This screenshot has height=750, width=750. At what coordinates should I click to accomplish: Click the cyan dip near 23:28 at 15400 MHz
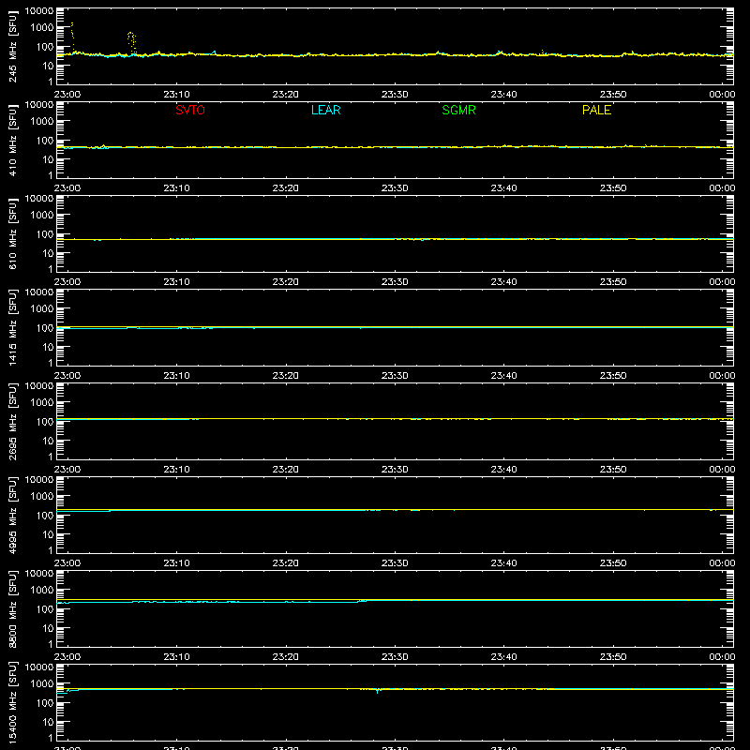378,691
